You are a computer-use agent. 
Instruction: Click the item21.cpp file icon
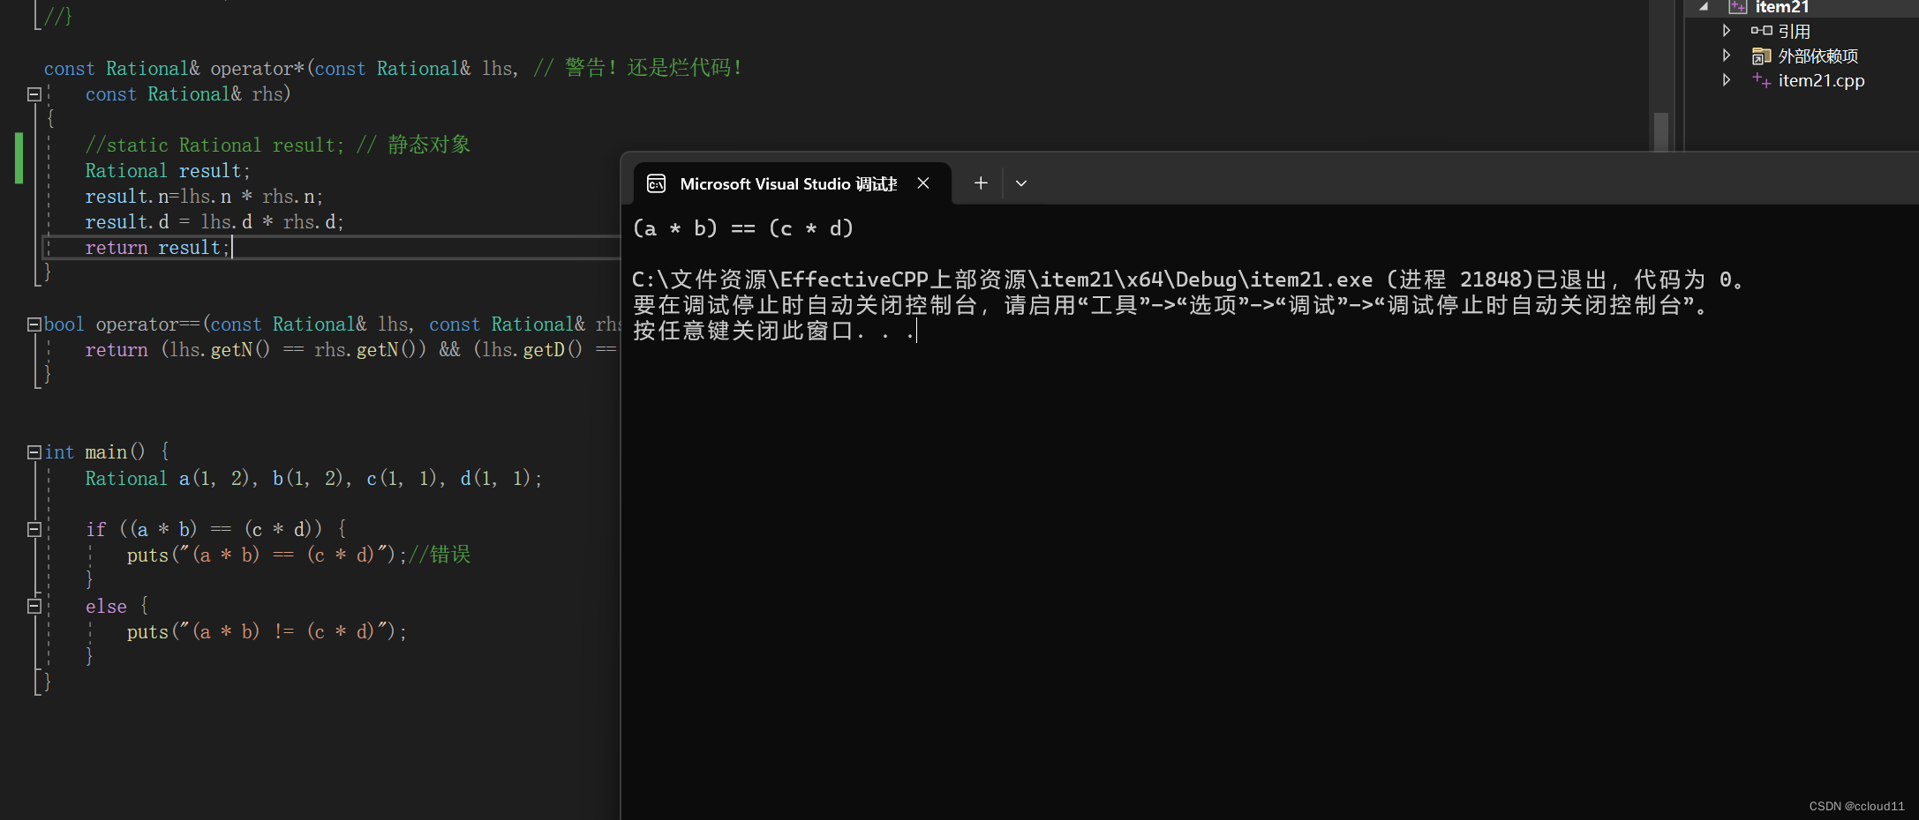(1761, 80)
